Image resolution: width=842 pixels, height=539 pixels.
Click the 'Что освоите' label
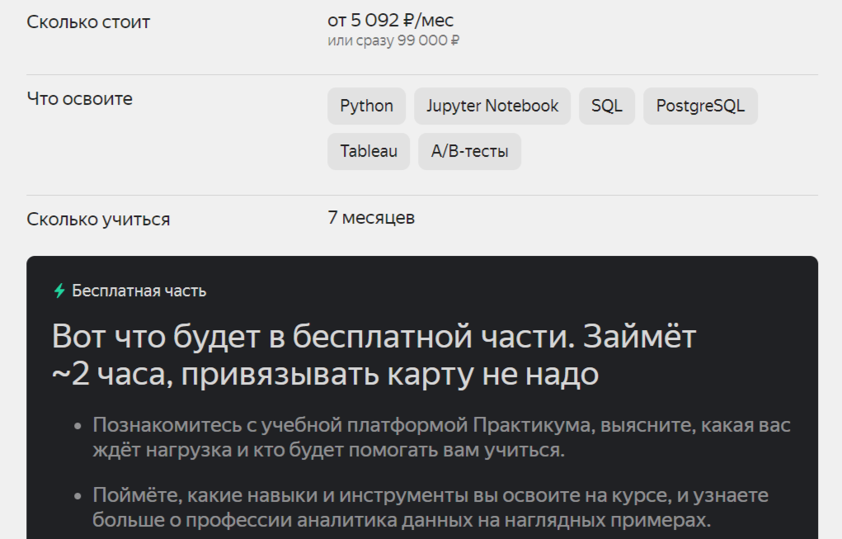coord(79,99)
